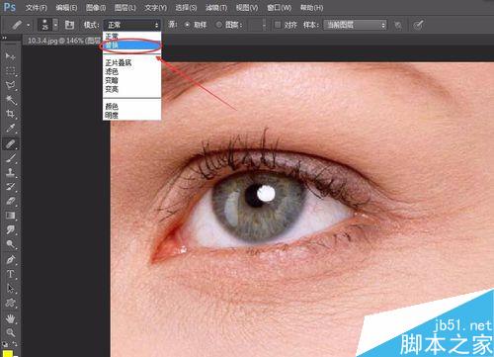Swap foreground and background colors
The image size is (494, 357).
pos(15,344)
